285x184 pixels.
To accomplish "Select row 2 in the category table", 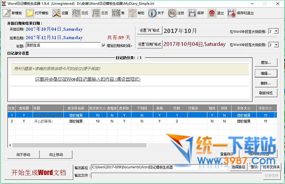I will click(142, 121).
